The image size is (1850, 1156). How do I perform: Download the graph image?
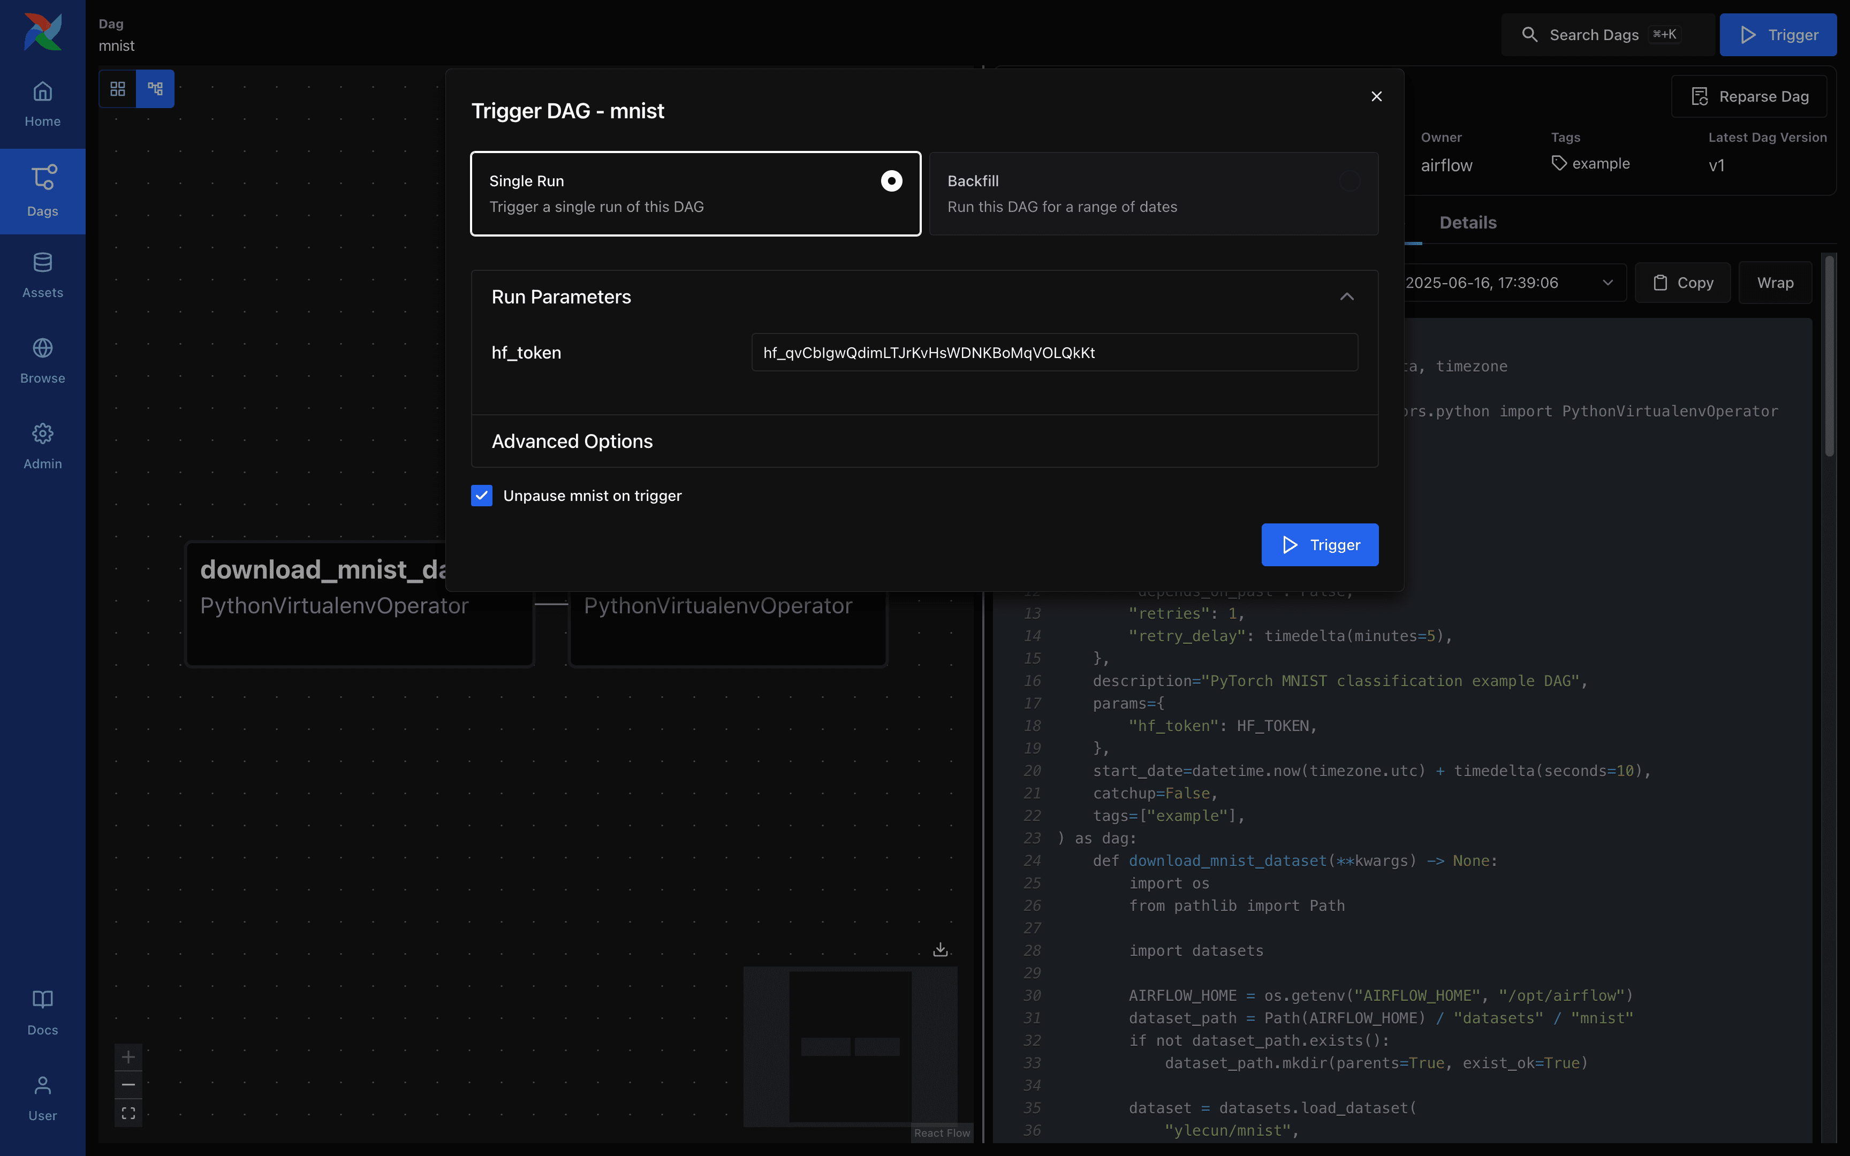pos(941,949)
